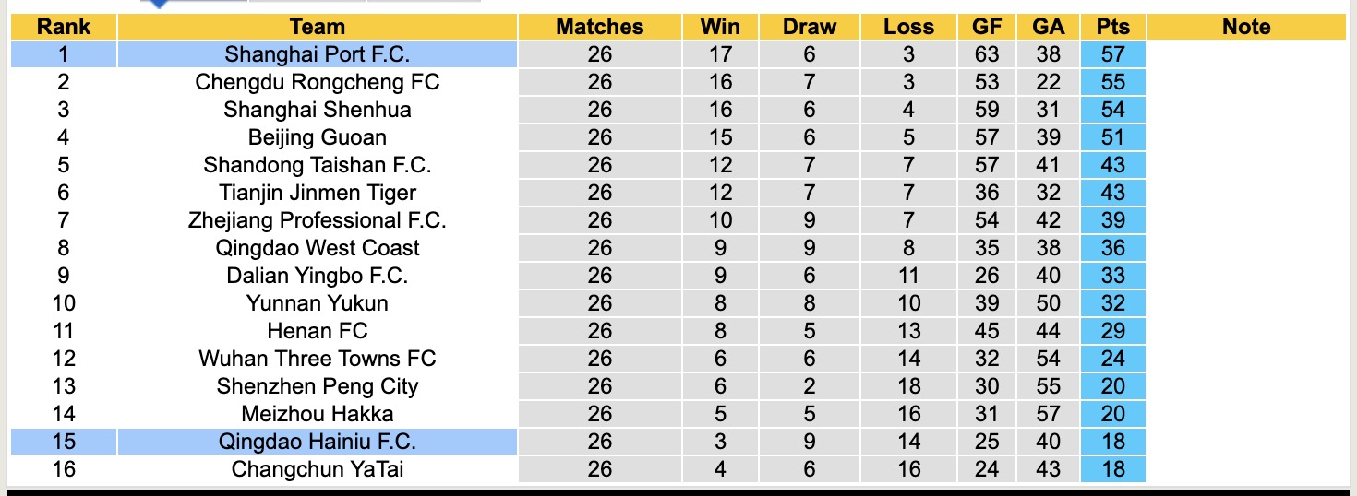Click Shanghai Port's 57 points cell
The image size is (1357, 496).
pyautogui.click(x=1113, y=54)
